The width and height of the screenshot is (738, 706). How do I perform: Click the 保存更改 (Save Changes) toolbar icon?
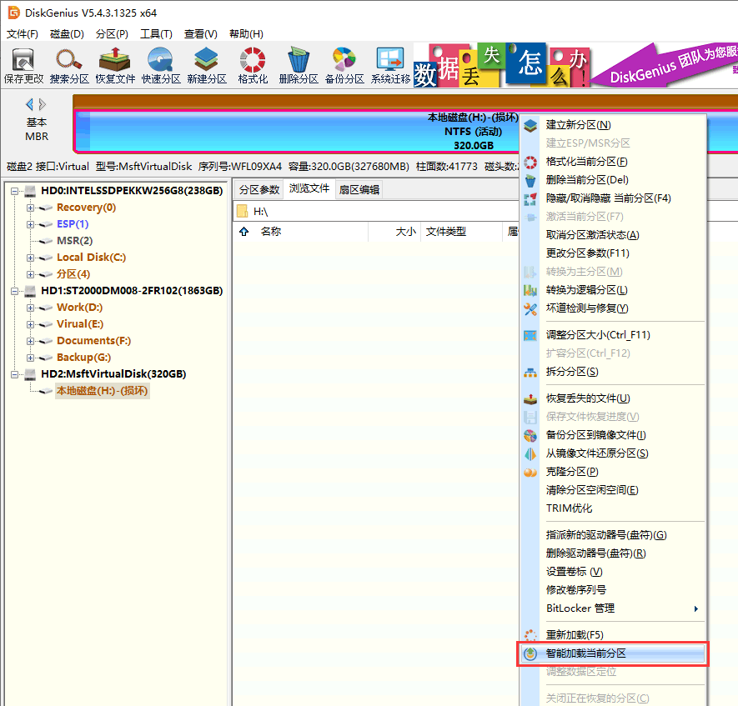23,65
